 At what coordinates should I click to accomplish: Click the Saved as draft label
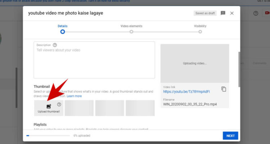pyautogui.click(x=205, y=13)
